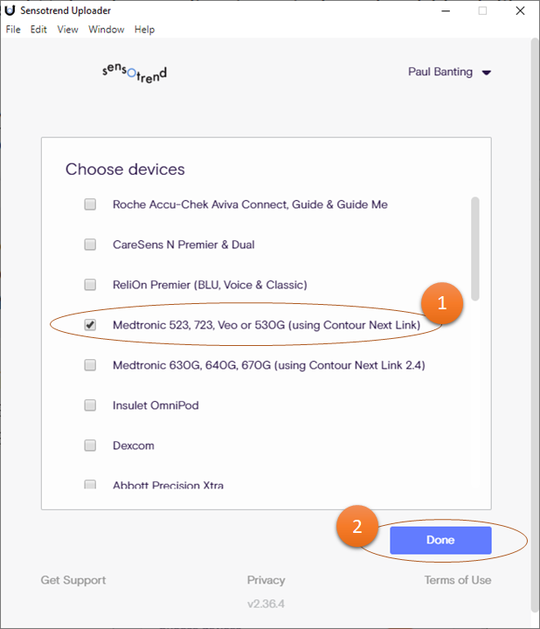Screen dimensions: 540x629
Task: Click the Medtronic 630G, 640G, 670G label
Action: 269,365
